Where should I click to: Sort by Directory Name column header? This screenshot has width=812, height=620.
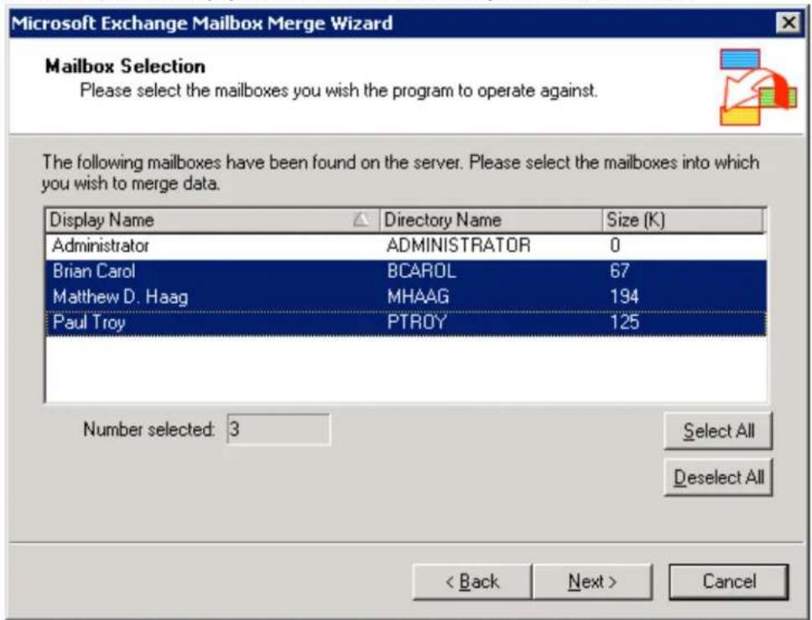(x=491, y=220)
